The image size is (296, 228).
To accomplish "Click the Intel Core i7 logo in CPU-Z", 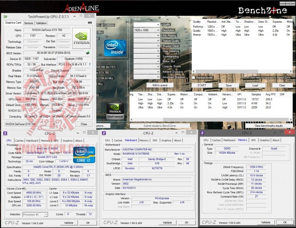I will (x=84, y=154).
